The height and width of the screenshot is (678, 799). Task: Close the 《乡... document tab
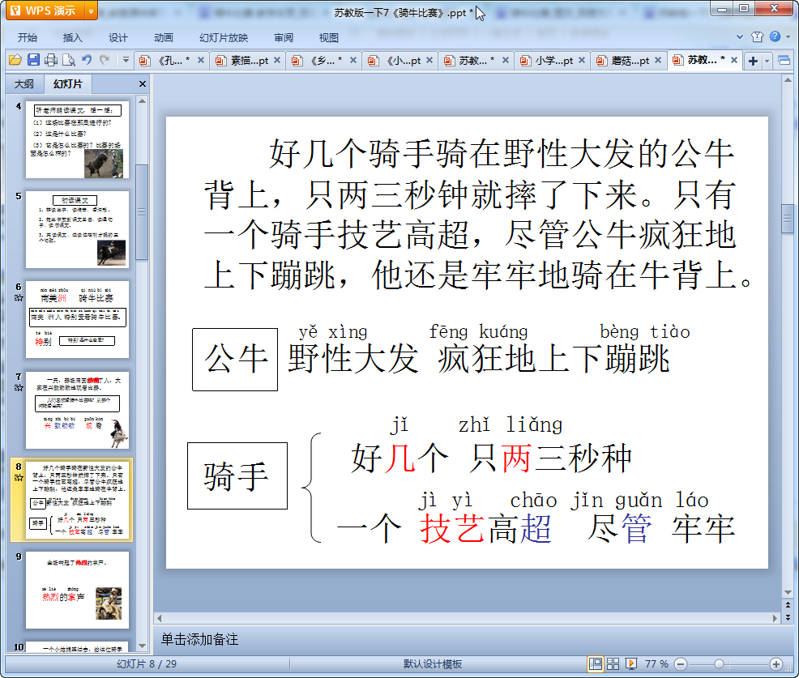(353, 60)
